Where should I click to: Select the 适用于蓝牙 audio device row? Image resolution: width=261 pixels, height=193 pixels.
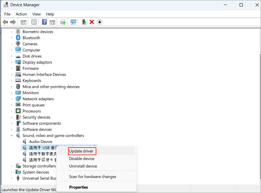pyautogui.click(x=39, y=160)
